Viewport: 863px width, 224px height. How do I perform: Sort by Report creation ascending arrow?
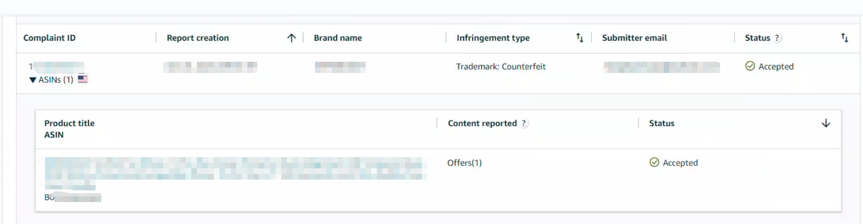[292, 38]
